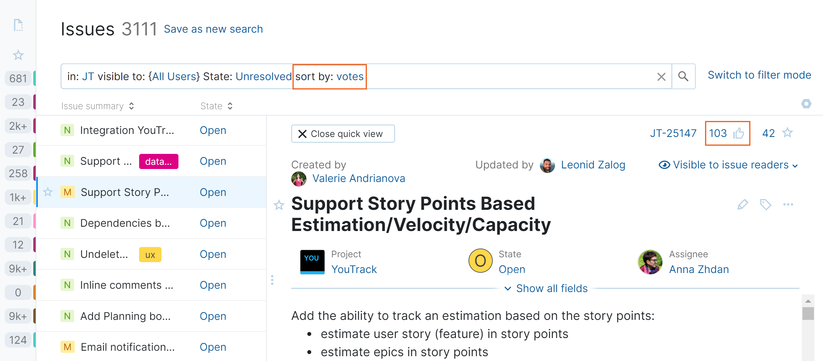
Task: Toggle sorting on the State column
Action: tap(230, 106)
